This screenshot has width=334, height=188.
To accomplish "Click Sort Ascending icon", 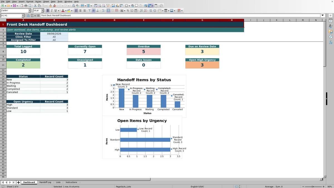I will (100, 6).
